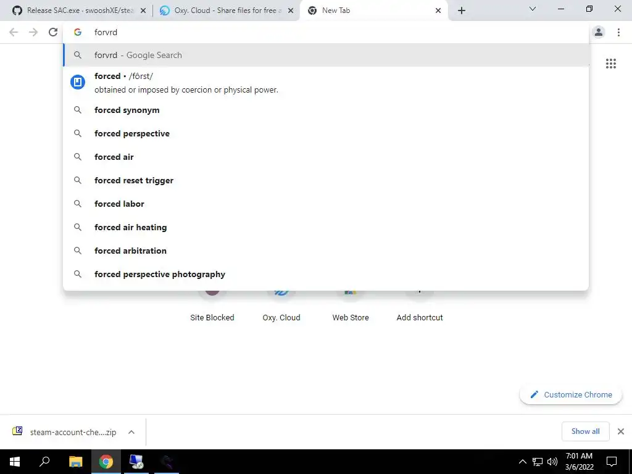Choose the 'forced air' suggestion
Screen dimensions: 632x474
point(326,157)
